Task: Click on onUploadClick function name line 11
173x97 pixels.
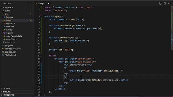Action: pos(68,38)
